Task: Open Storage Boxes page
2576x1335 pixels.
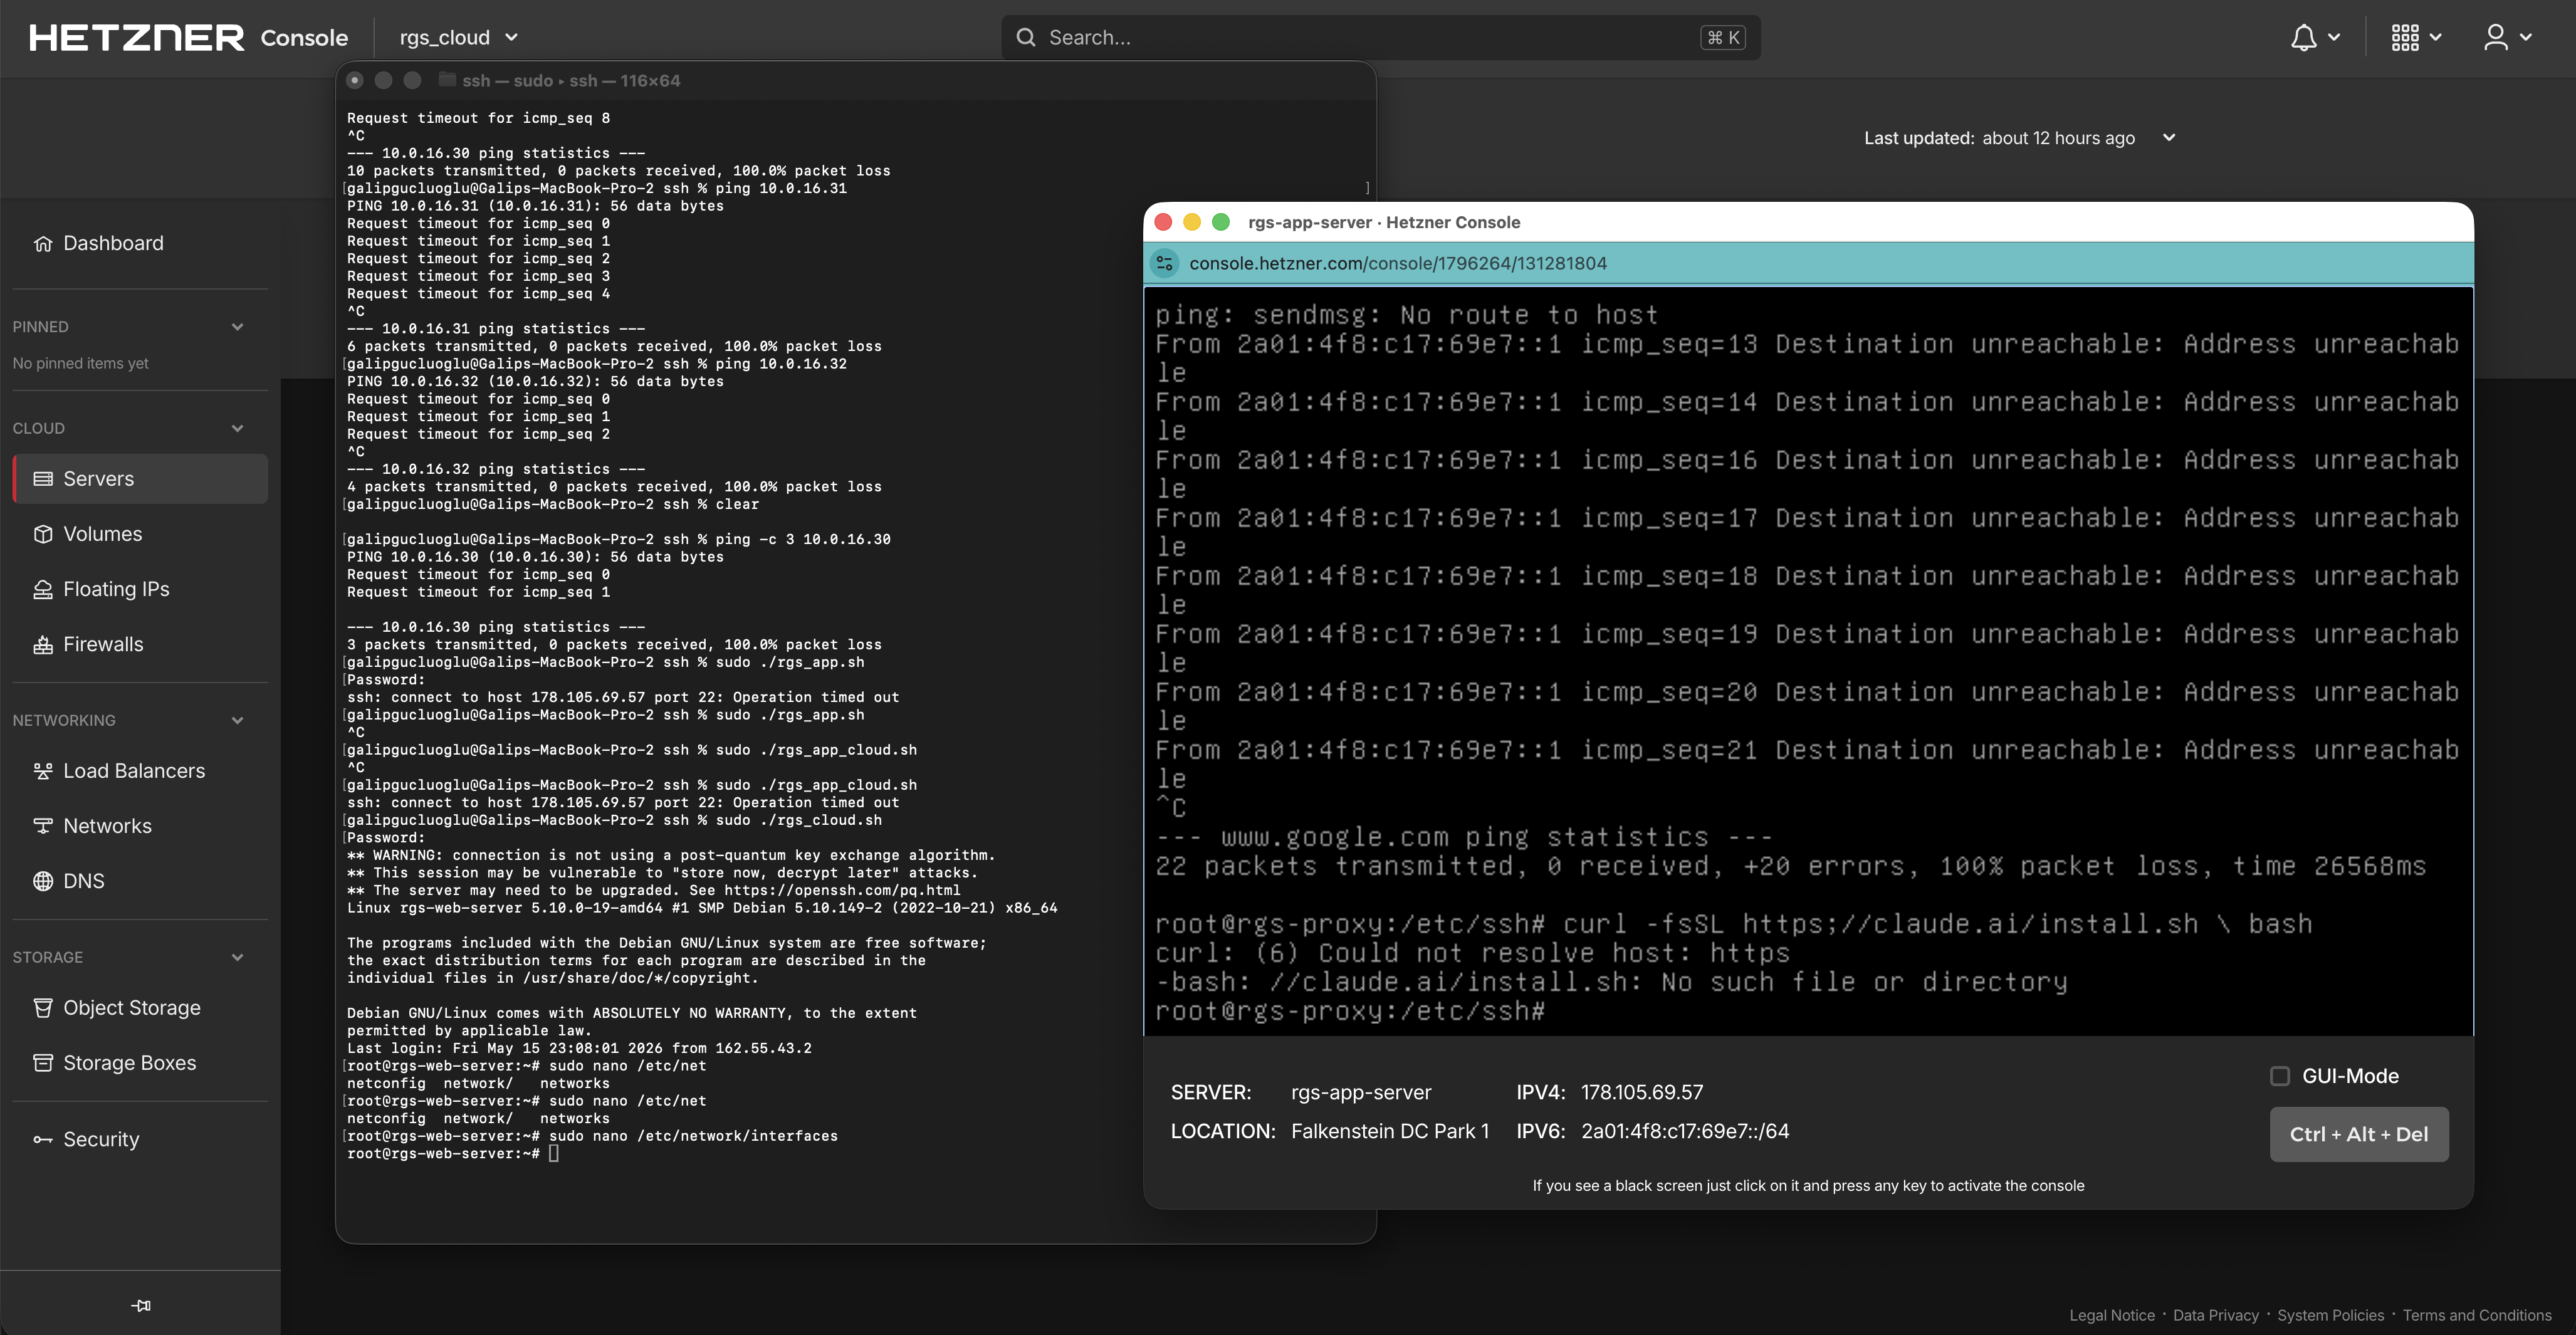Action: click(x=140, y=1063)
